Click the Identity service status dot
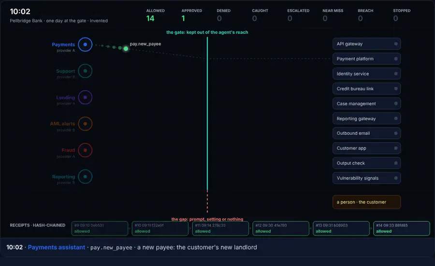 (396, 74)
